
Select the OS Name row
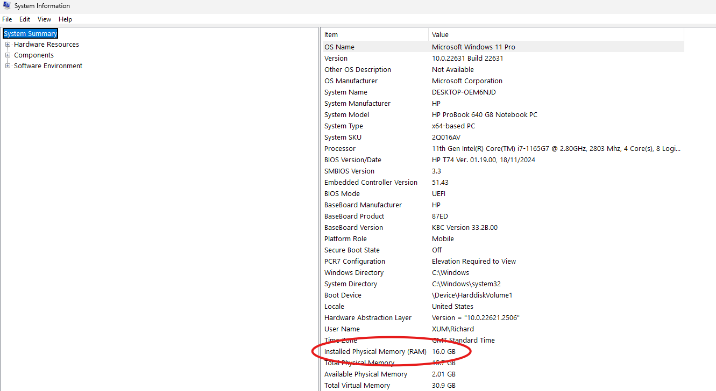coord(339,47)
